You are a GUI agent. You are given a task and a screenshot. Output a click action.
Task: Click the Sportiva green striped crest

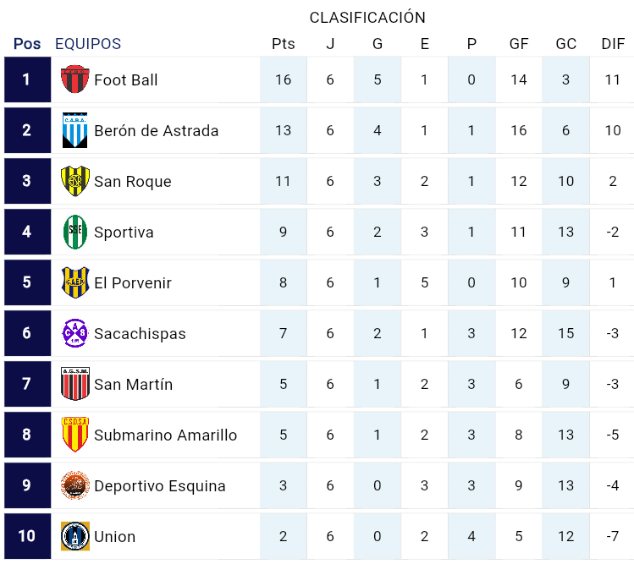(75, 232)
